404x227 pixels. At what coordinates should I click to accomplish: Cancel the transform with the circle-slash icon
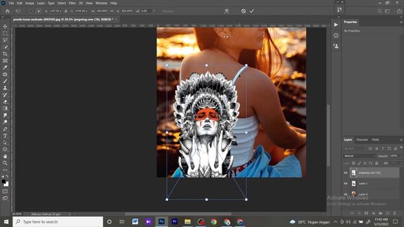243,11
